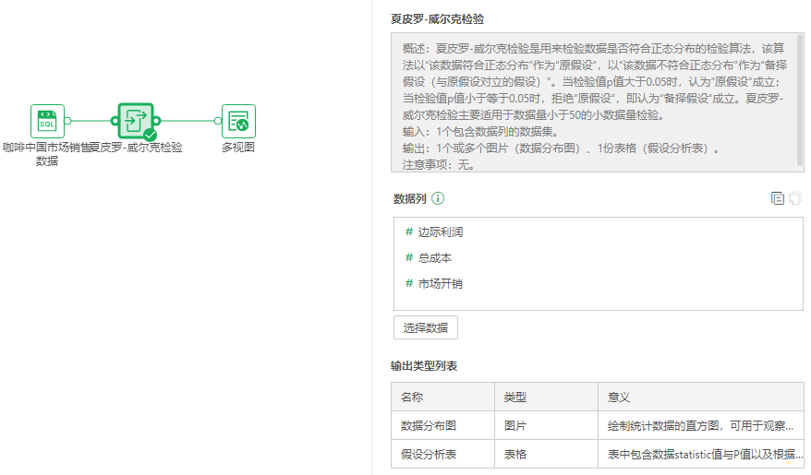This screenshot has width=811, height=475.
Task: Click the 夏皮罗-威尔克检验 node icon
Action: 136,121
